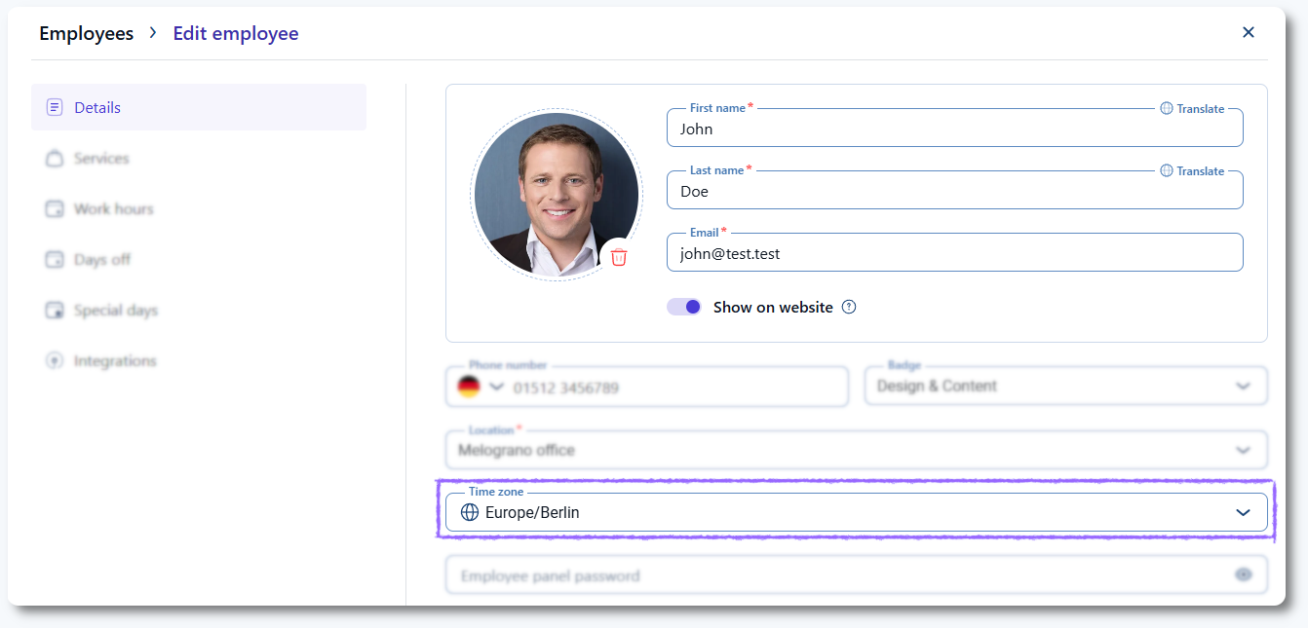Click the employee profile photo

pos(554,194)
